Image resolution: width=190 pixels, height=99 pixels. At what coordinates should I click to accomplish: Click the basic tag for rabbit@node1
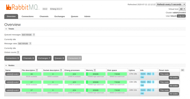[143, 74]
